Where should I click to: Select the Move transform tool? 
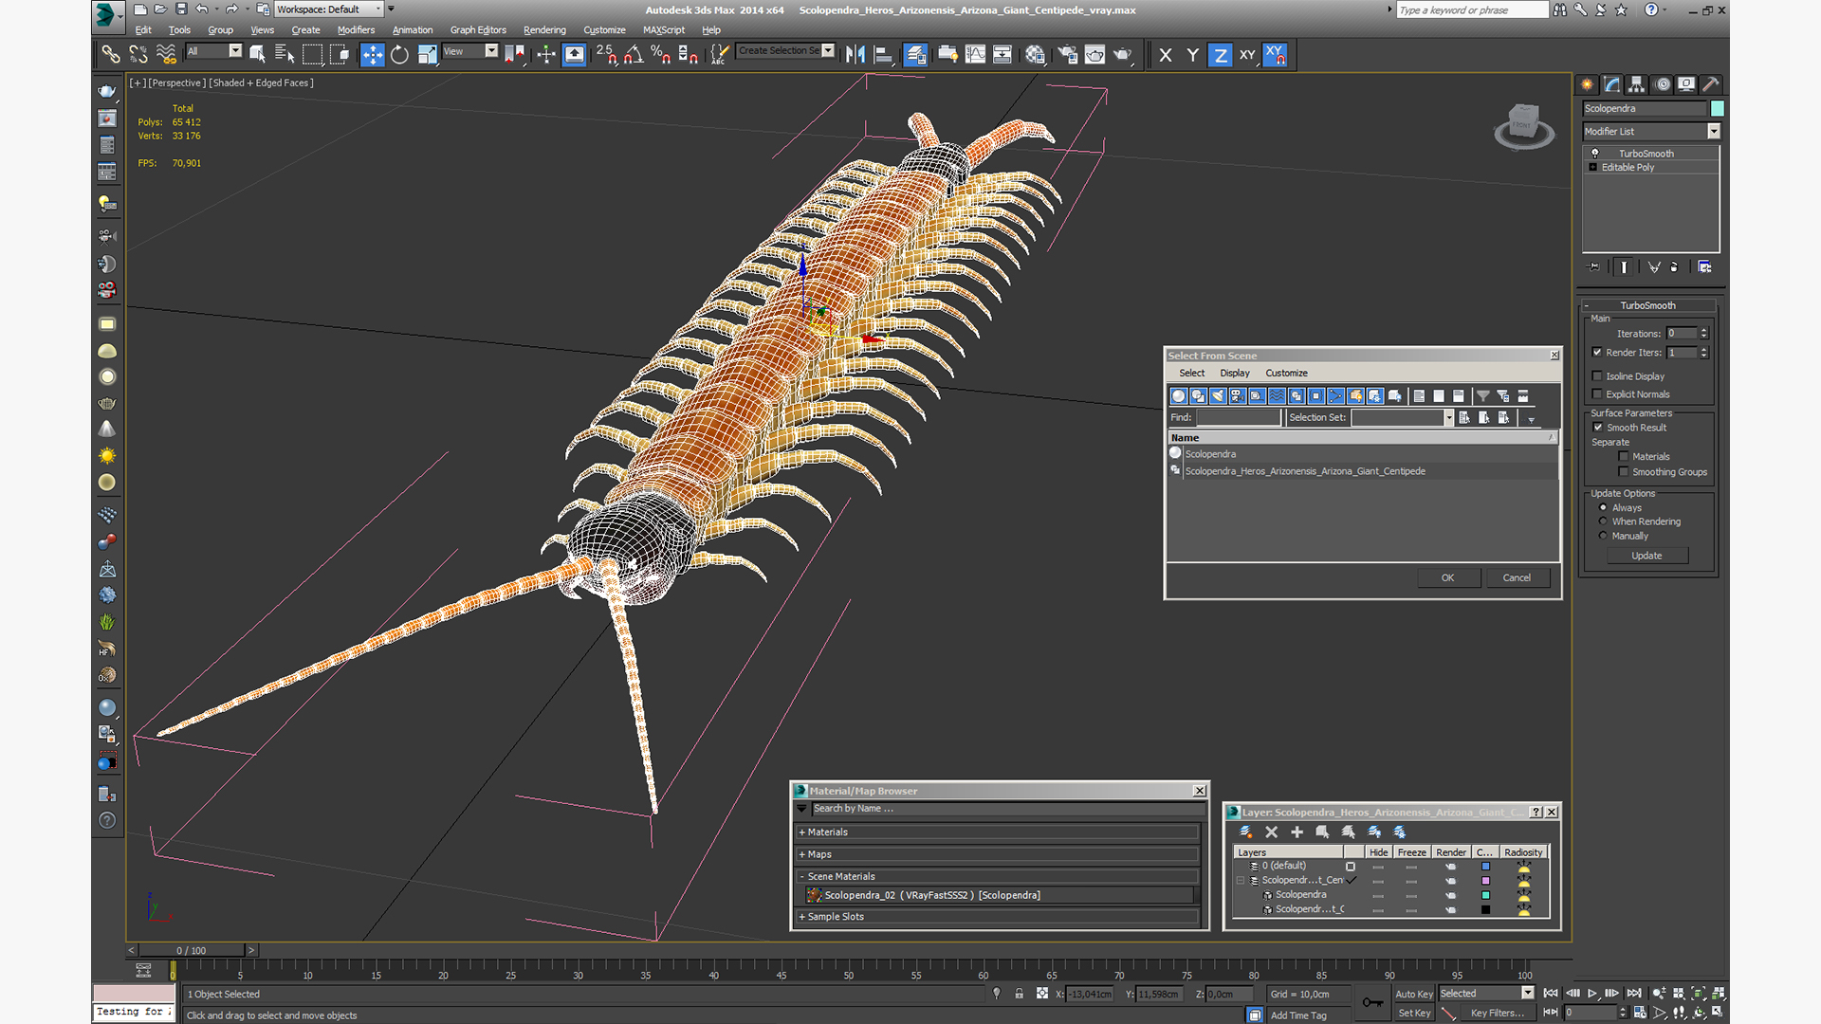click(x=372, y=55)
